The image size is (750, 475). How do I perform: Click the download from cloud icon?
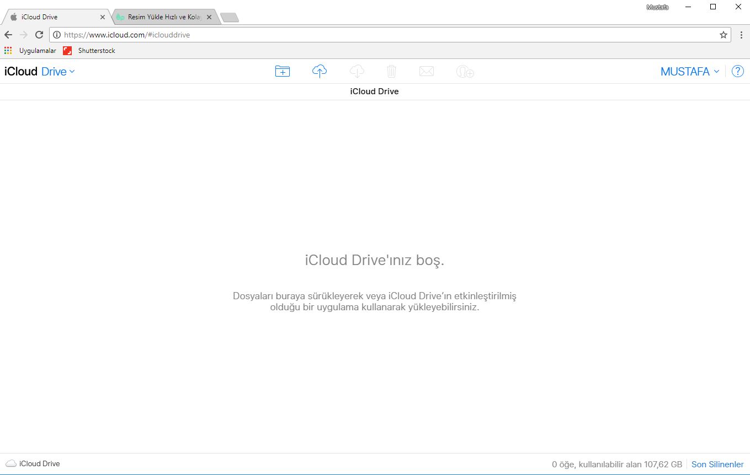pos(357,71)
